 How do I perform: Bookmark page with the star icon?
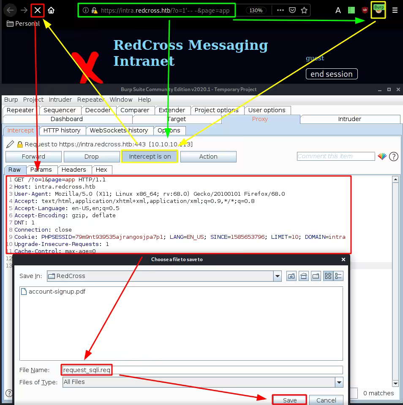pos(304,10)
